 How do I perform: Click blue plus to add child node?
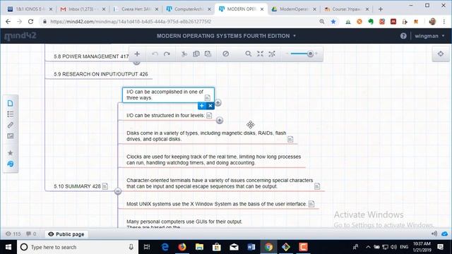coord(202,106)
